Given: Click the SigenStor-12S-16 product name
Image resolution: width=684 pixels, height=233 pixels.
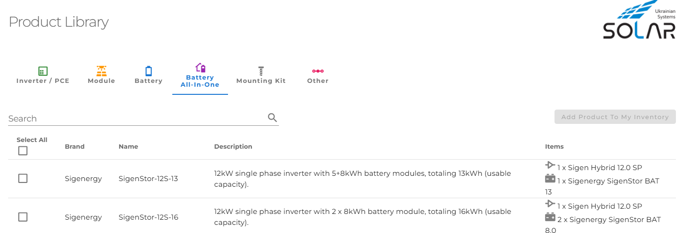Looking at the screenshot, I should tap(149, 217).
